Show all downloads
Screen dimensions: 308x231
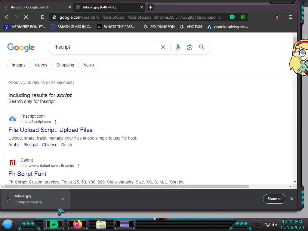[x=274, y=199]
